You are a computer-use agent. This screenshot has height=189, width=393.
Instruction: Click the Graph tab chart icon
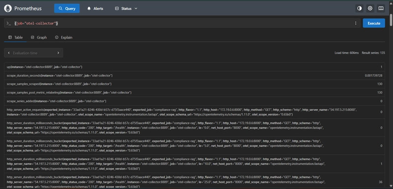coord(32,37)
